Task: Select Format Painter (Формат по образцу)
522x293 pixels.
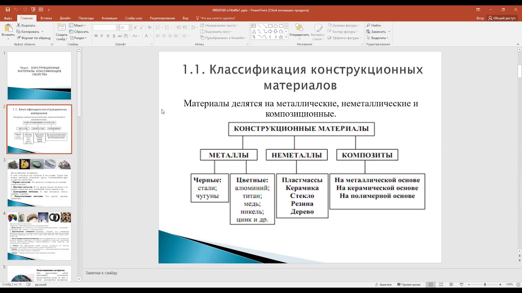Action: pos(33,38)
